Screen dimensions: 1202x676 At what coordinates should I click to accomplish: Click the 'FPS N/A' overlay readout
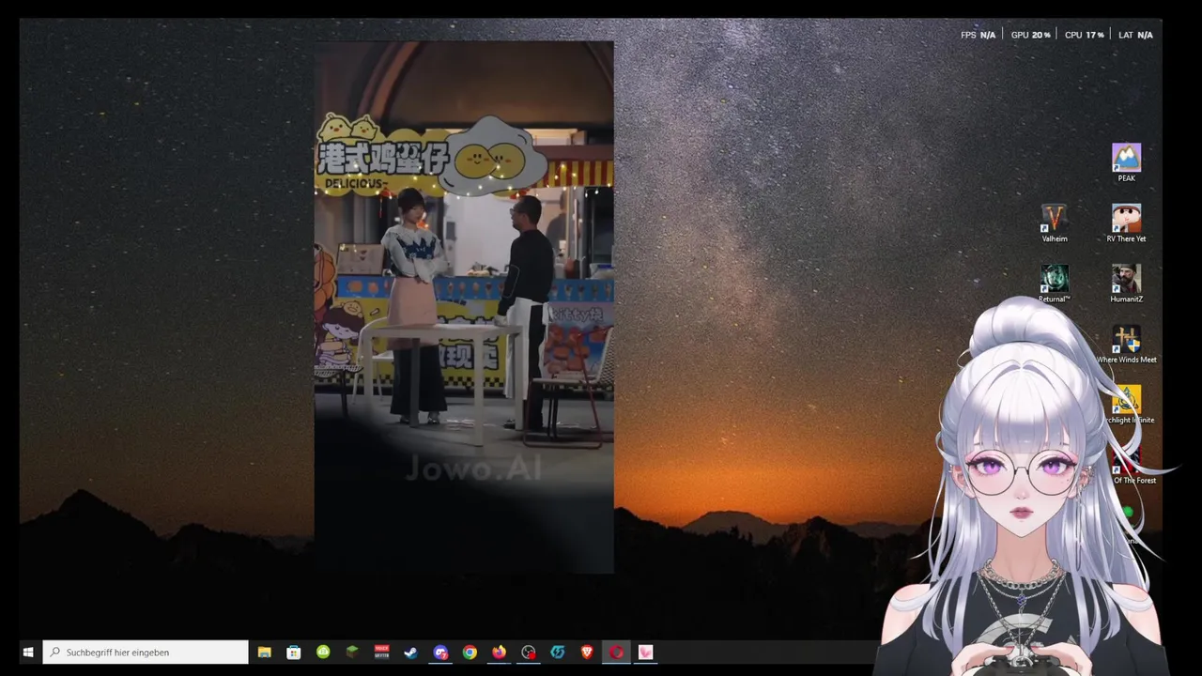coord(978,35)
